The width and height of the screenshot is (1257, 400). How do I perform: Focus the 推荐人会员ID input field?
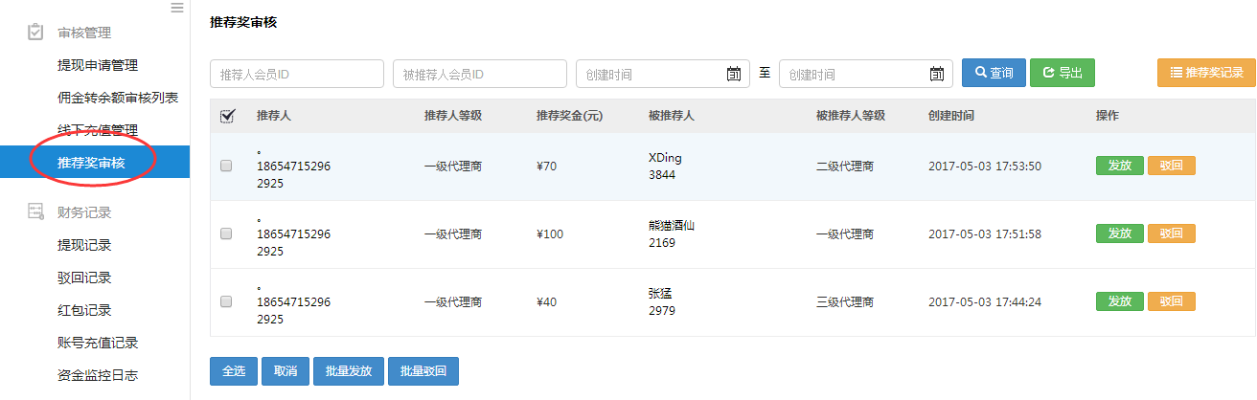click(x=297, y=74)
